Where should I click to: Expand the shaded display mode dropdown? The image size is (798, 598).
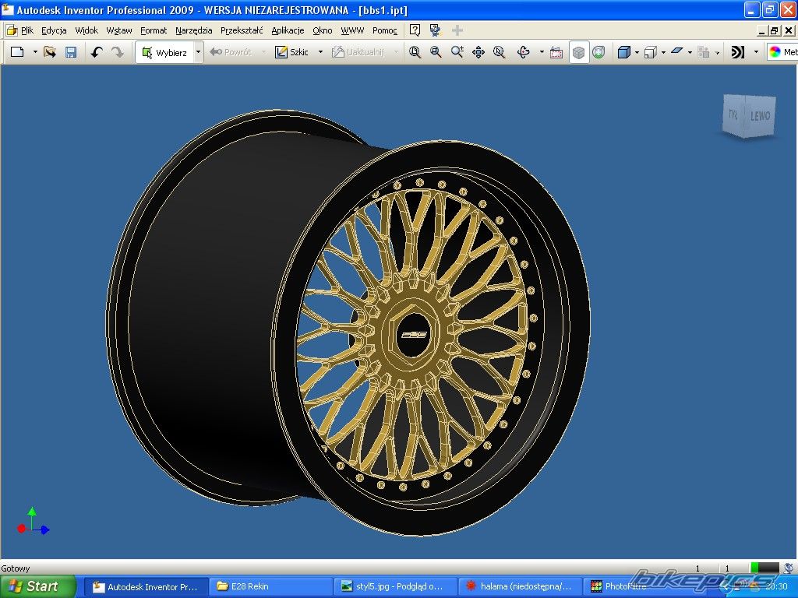coord(637,52)
